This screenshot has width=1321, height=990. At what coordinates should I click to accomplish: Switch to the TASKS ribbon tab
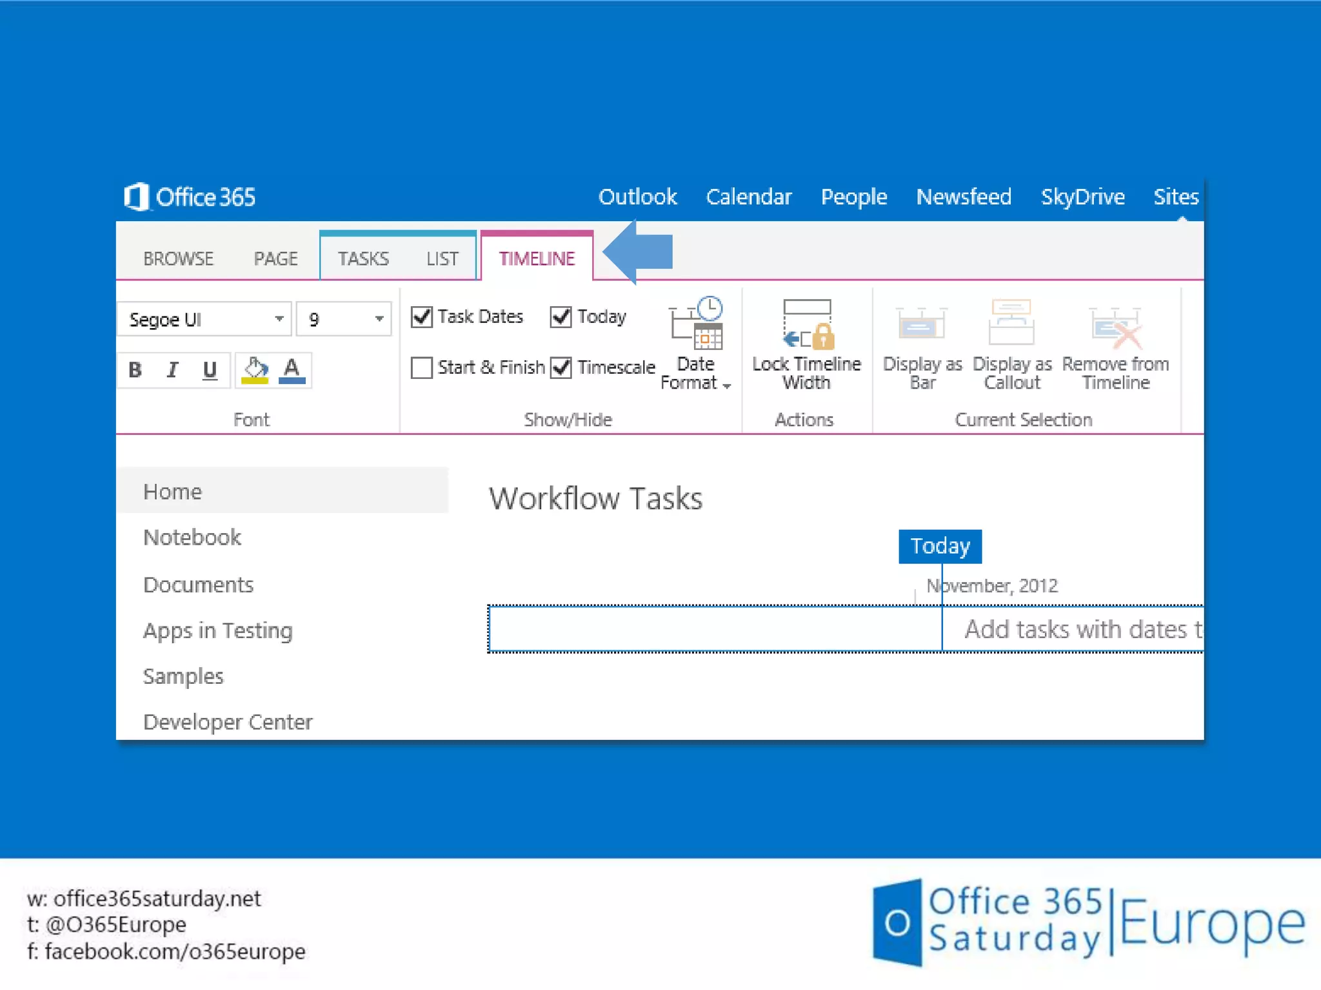[363, 259]
